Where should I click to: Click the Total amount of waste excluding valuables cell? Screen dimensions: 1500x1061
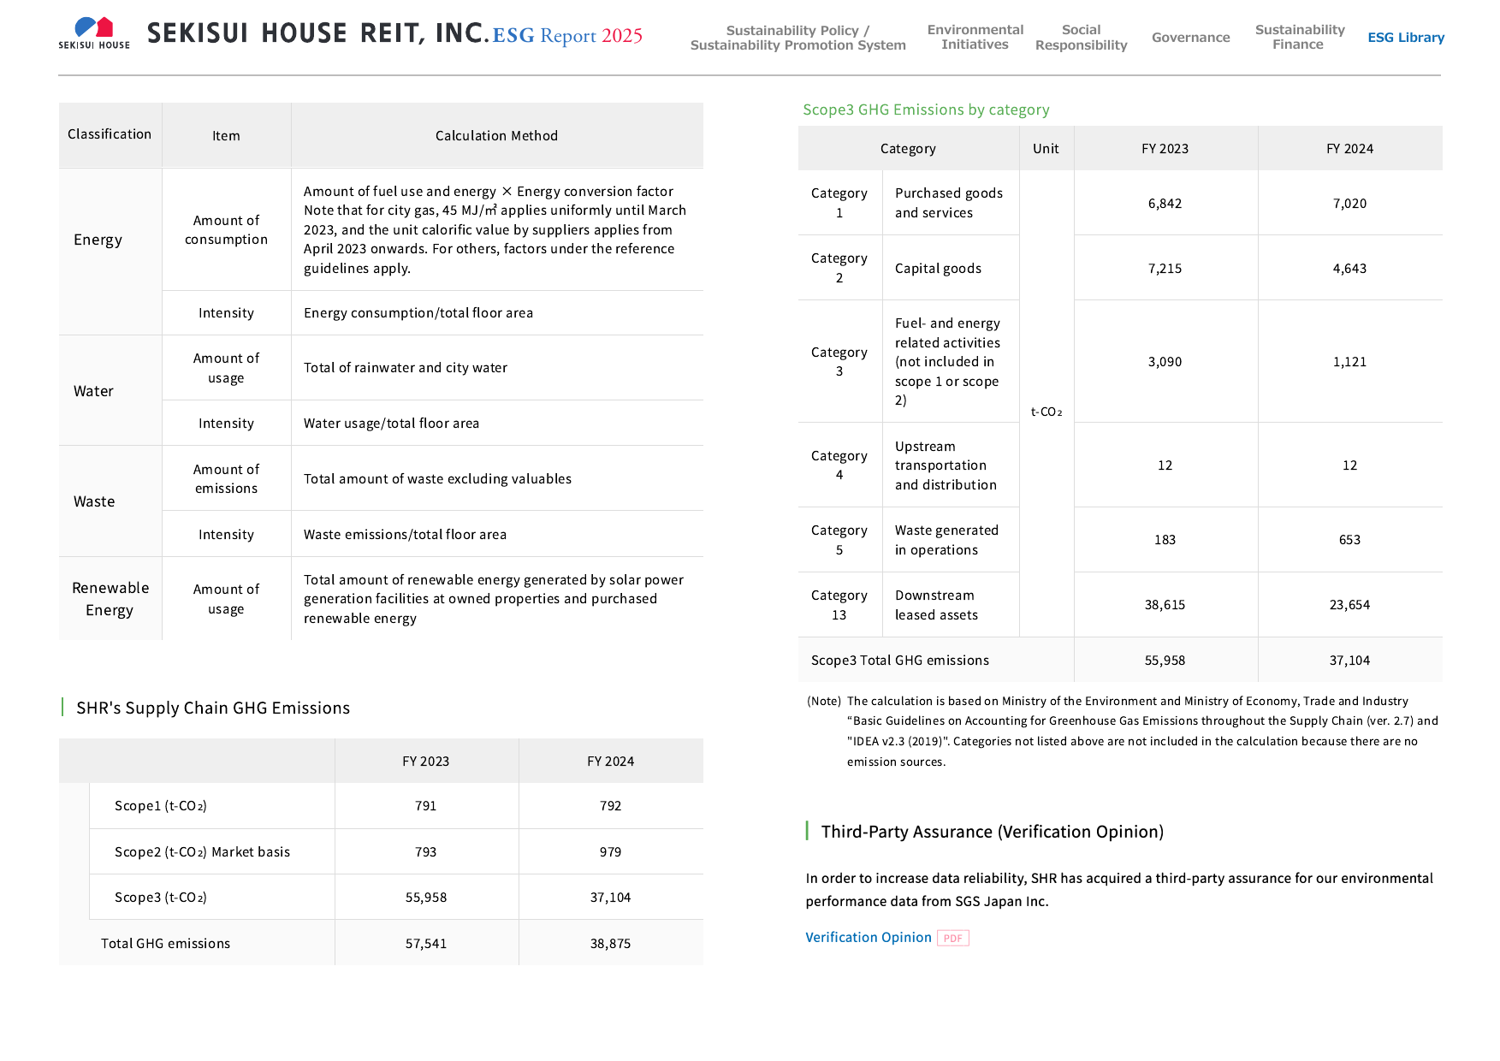[497, 478]
